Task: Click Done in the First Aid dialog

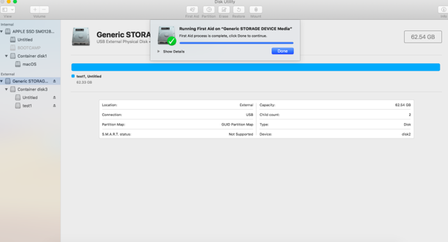Action: (282, 51)
